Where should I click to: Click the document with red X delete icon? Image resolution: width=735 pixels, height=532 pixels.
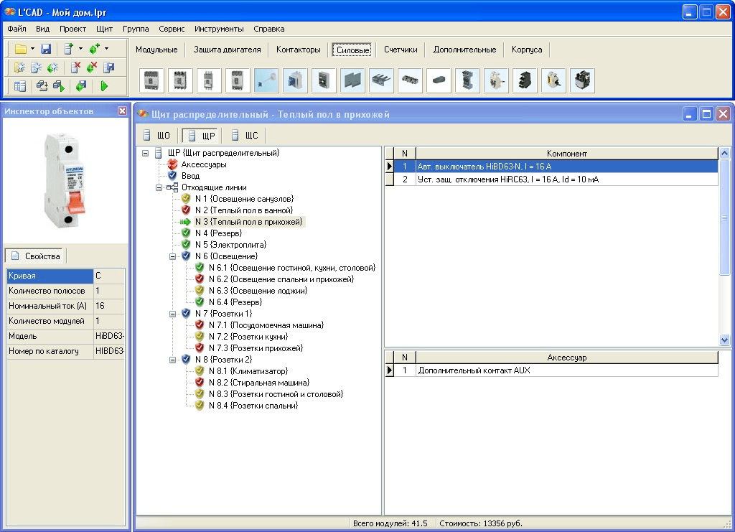point(75,67)
